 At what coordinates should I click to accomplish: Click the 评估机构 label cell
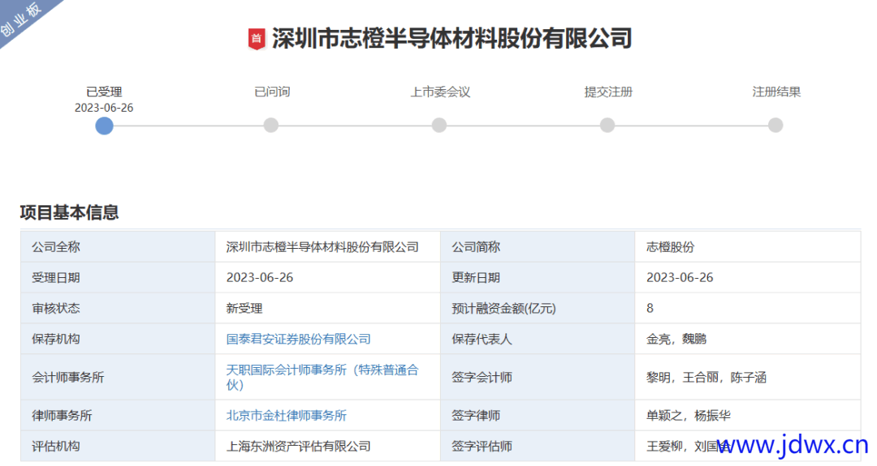[x=118, y=446]
